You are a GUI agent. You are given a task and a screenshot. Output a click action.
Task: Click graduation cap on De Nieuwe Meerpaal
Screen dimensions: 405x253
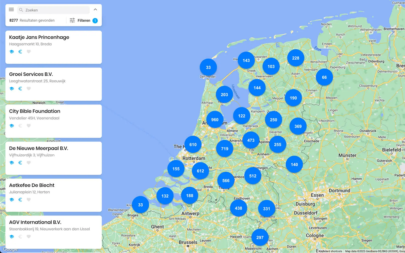12,163
